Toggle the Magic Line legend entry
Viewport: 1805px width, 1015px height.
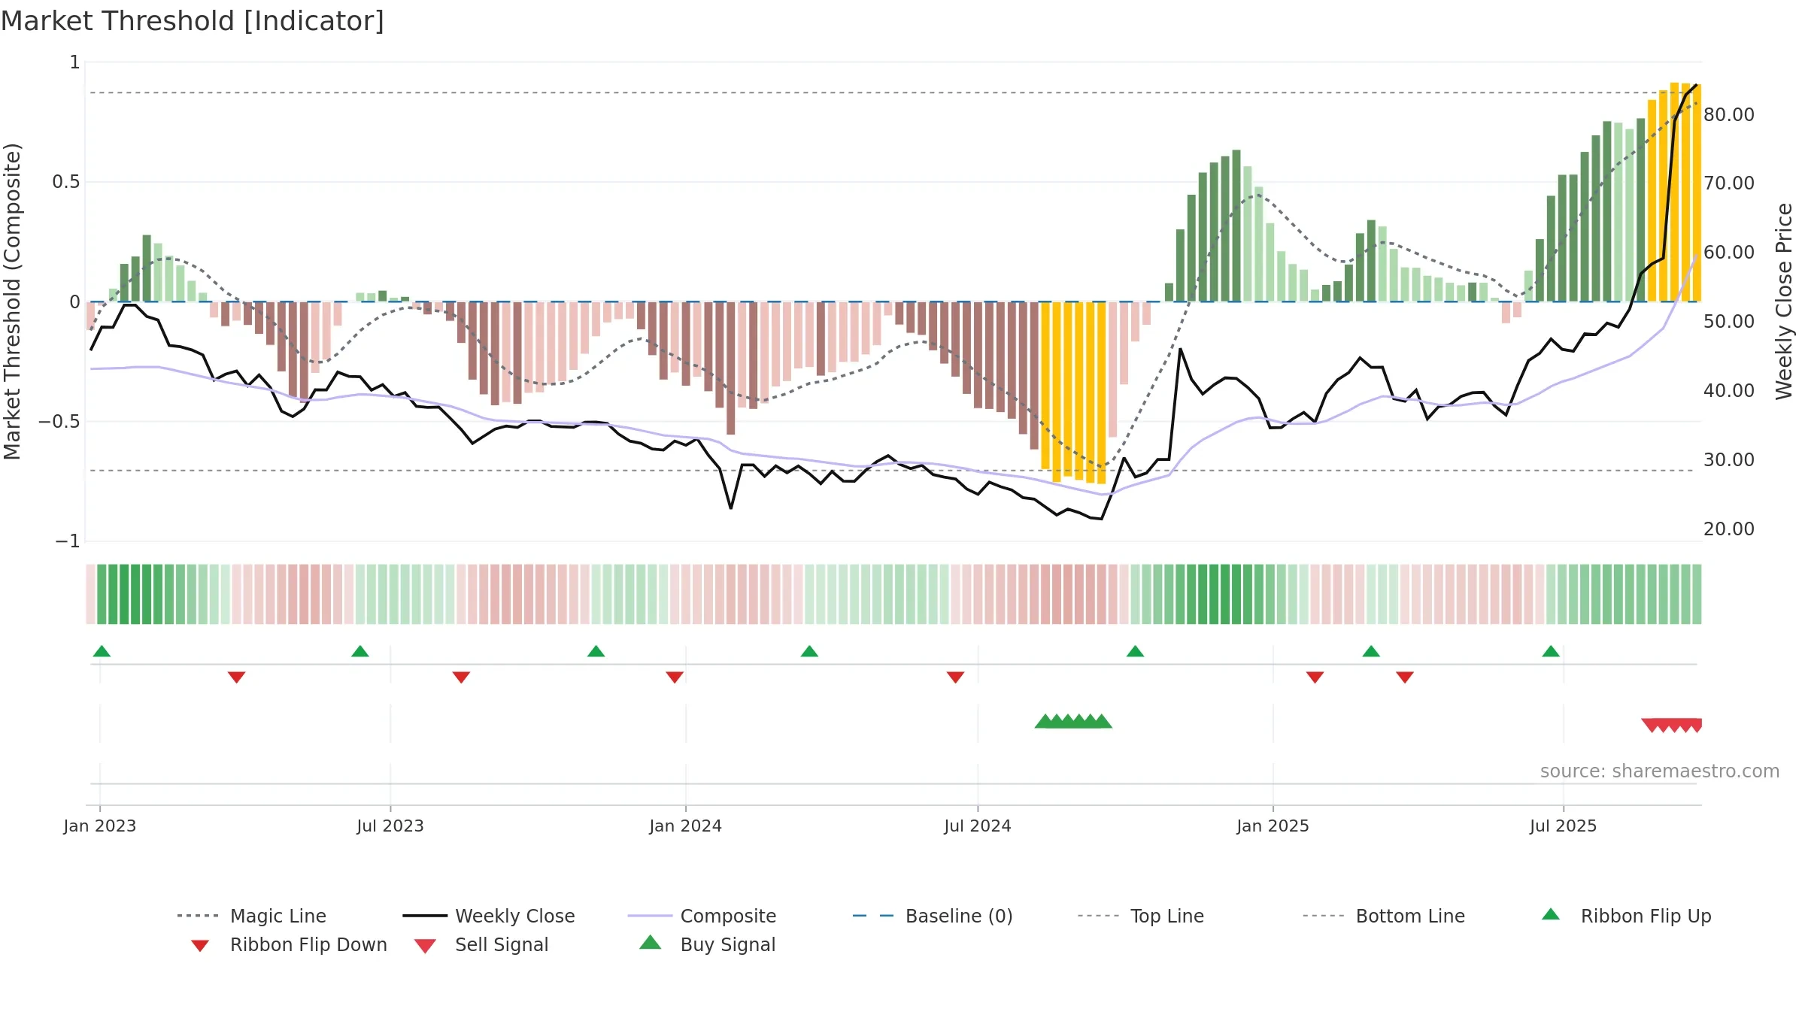(x=251, y=916)
